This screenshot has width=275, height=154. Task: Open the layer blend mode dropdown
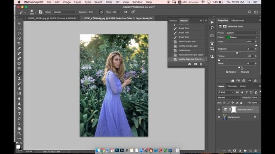tap(229, 98)
